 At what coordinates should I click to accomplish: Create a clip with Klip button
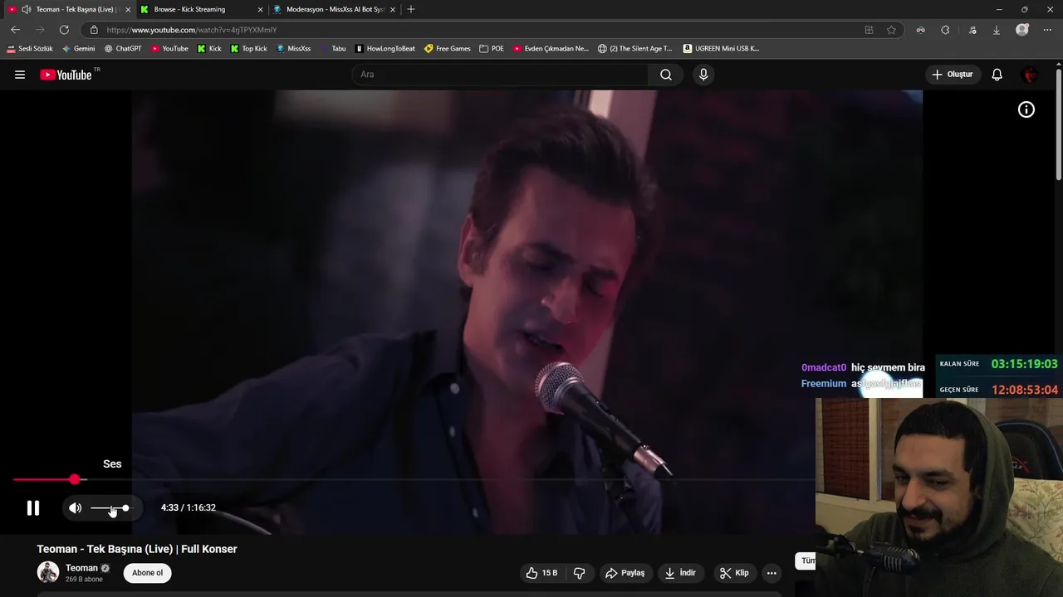pyautogui.click(x=734, y=573)
